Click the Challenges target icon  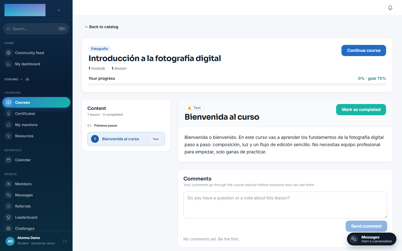[x=9, y=228]
